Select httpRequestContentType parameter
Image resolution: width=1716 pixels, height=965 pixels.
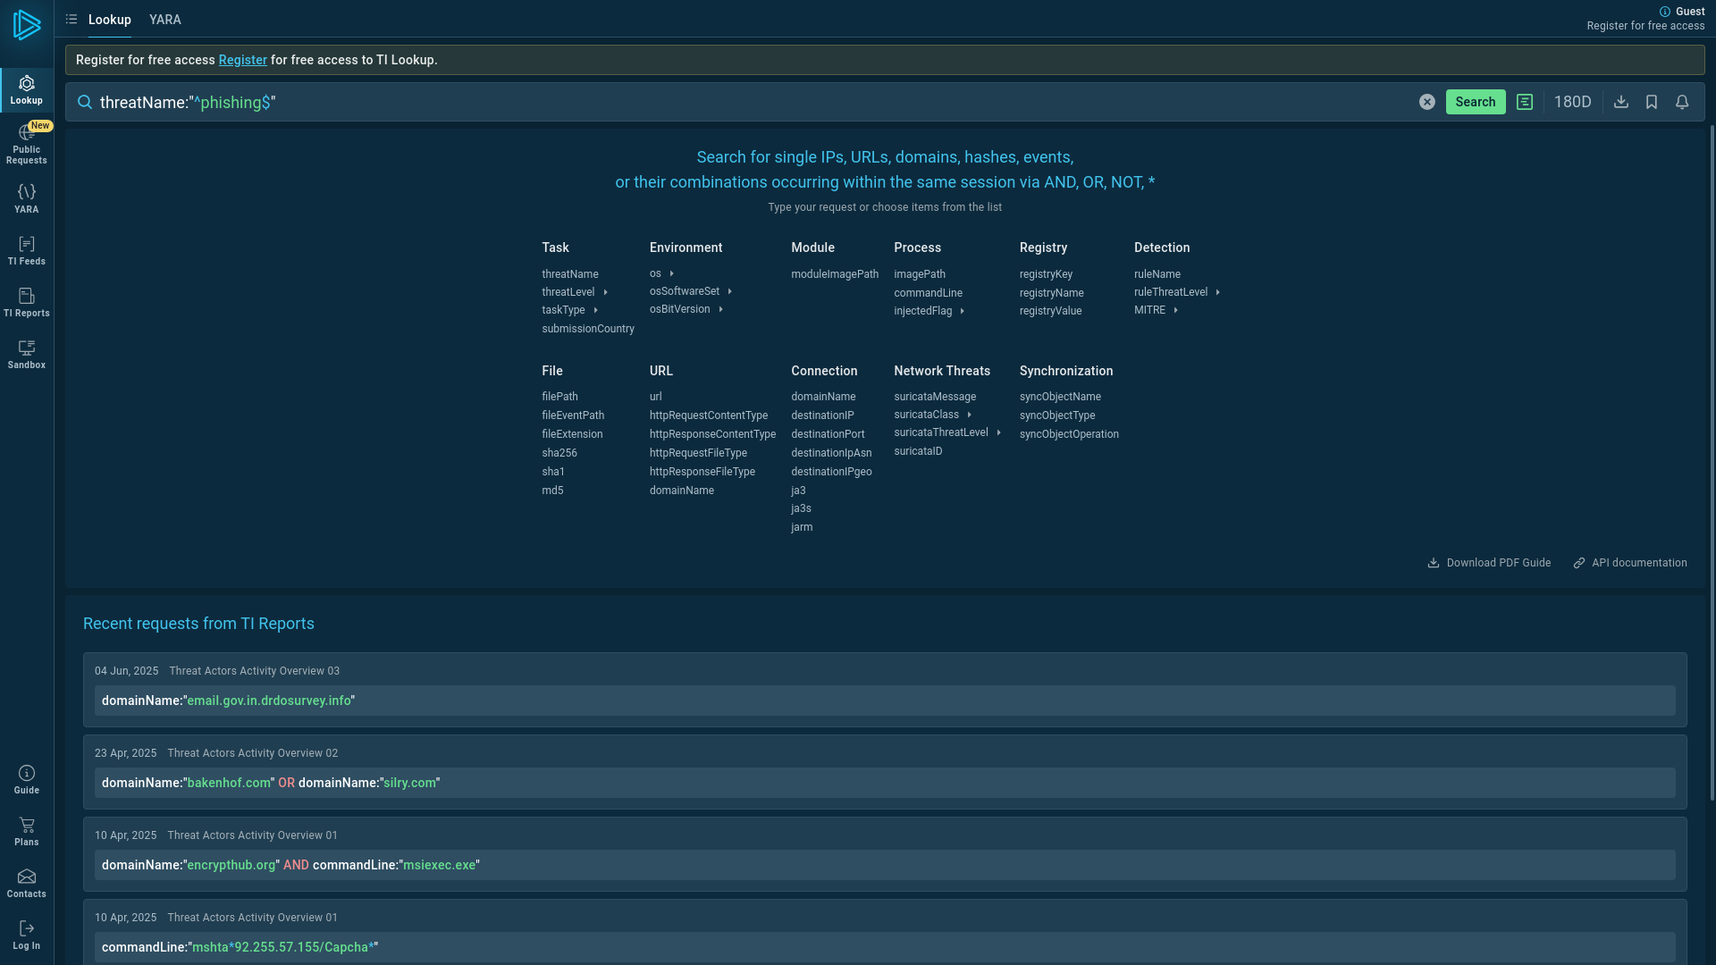pyautogui.click(x=709, y=415)
